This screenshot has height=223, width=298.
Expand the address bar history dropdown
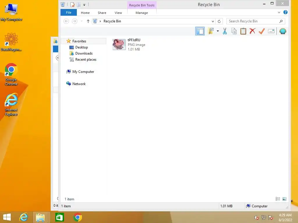pos(213,21)
